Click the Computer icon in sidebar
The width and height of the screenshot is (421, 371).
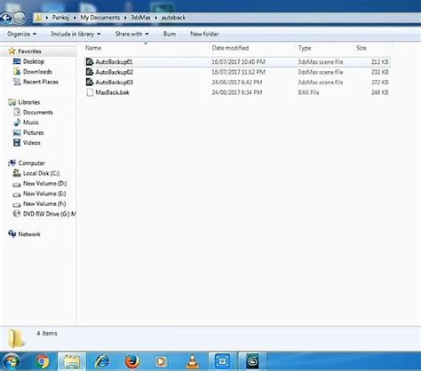click(12, 163)
